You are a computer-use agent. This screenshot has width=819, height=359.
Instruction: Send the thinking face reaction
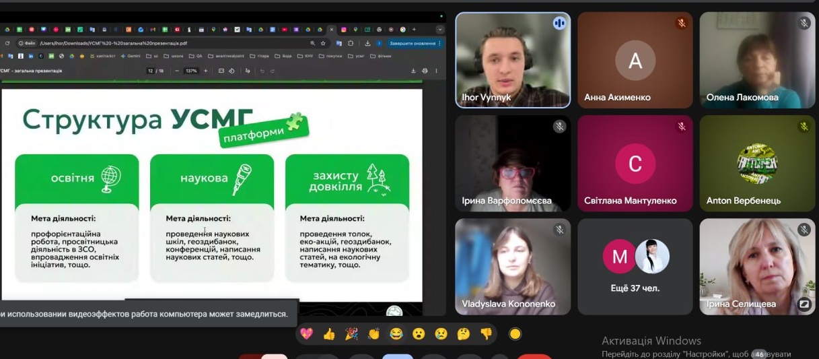[463, 333]
